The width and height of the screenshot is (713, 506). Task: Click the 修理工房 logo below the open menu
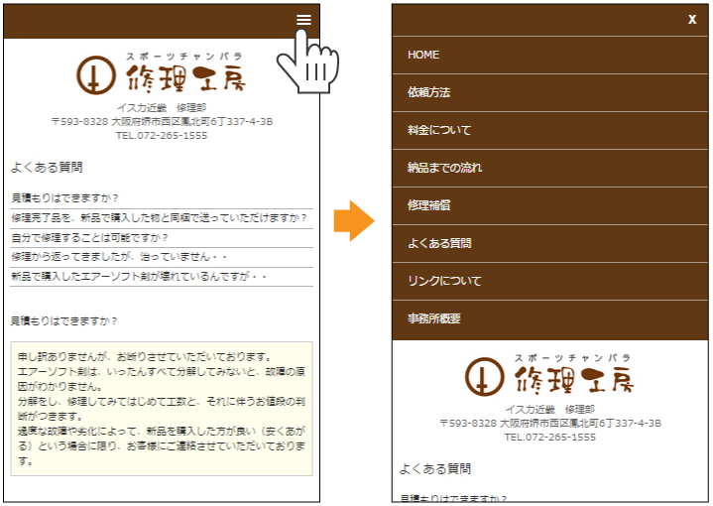point(550,376)
